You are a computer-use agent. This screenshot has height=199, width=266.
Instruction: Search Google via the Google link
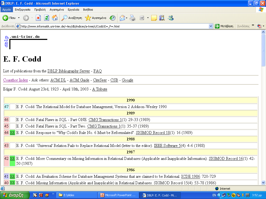click(x=127, y=80)
